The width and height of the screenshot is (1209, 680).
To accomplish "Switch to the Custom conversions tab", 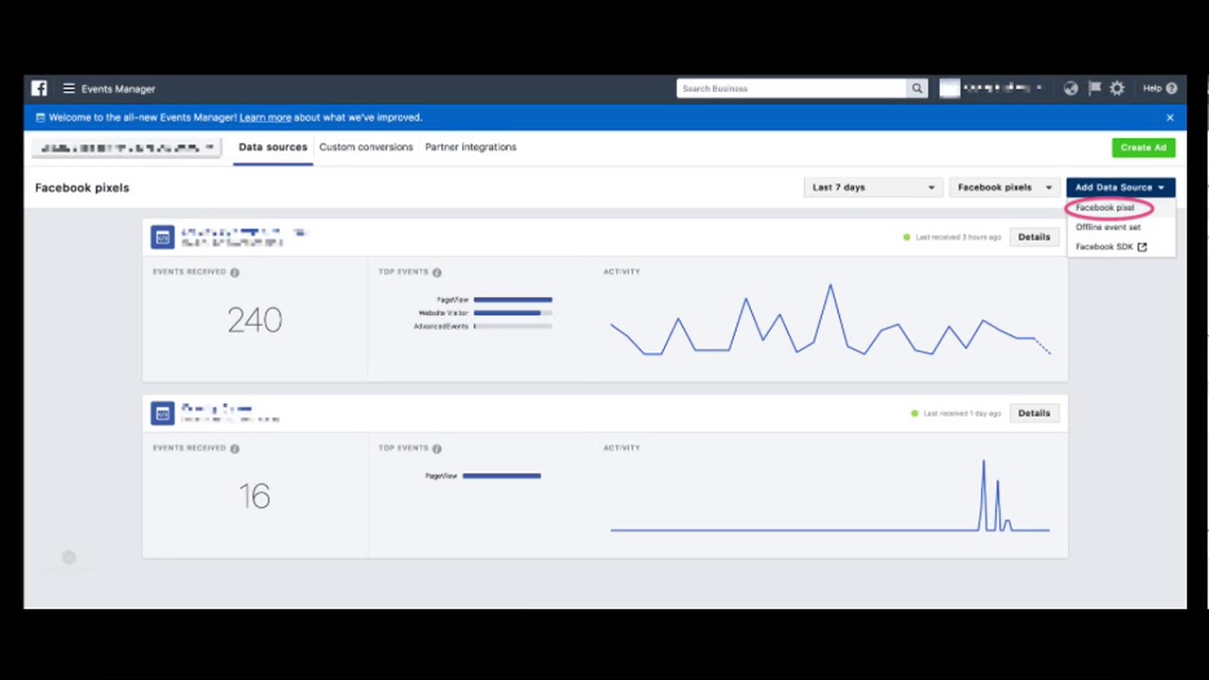I will tap(366, 147).
